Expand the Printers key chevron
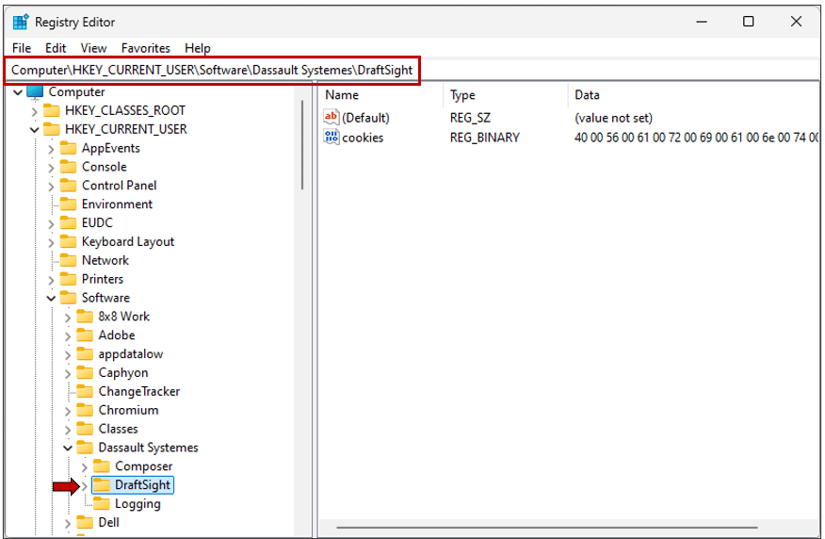 (51, 280)
